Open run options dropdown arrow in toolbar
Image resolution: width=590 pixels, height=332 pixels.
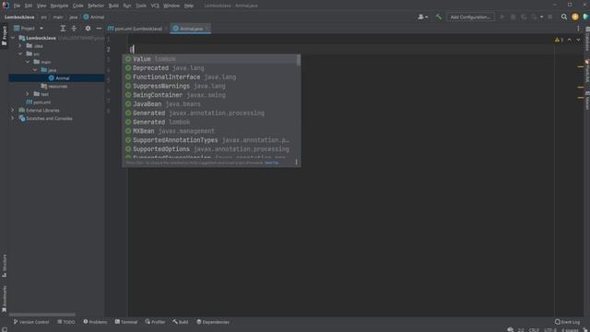541,17
